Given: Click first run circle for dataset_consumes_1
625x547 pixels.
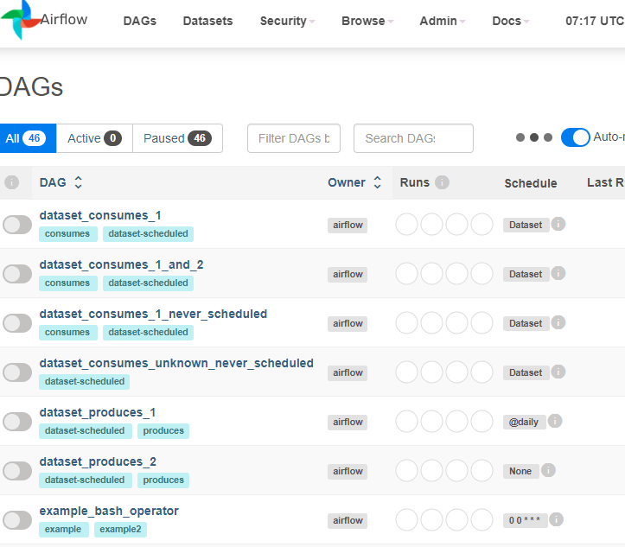Looking at the screenshot, I should pos(406,225).
